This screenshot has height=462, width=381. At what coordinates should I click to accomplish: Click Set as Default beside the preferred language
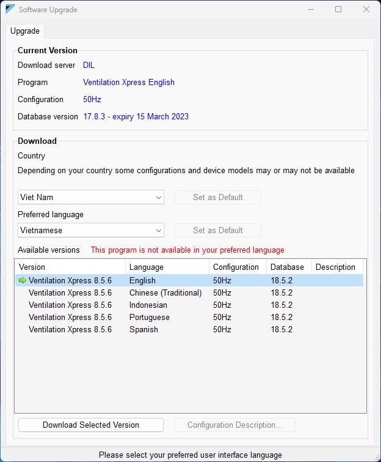pos(218,230)
